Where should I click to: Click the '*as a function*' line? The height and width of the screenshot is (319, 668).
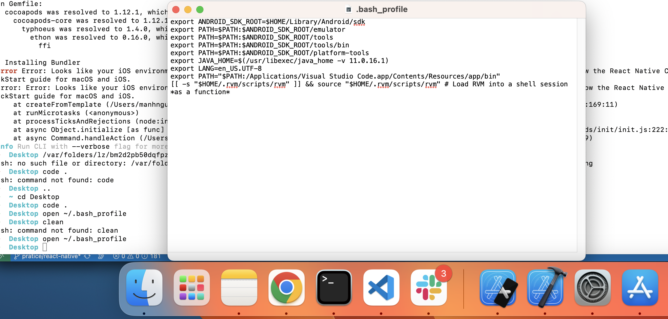[x=200, y=92]
